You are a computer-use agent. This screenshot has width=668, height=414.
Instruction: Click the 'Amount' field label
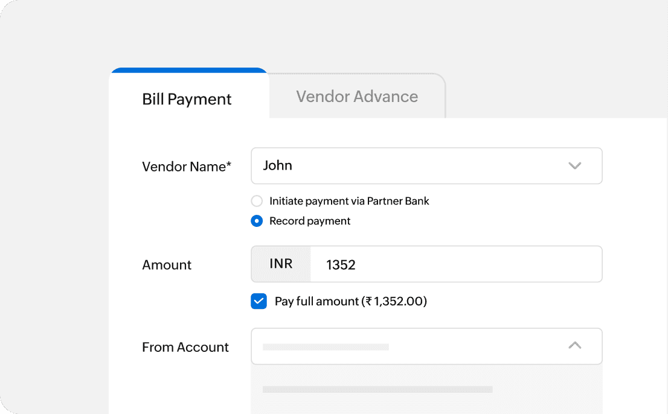pos(167,264)
